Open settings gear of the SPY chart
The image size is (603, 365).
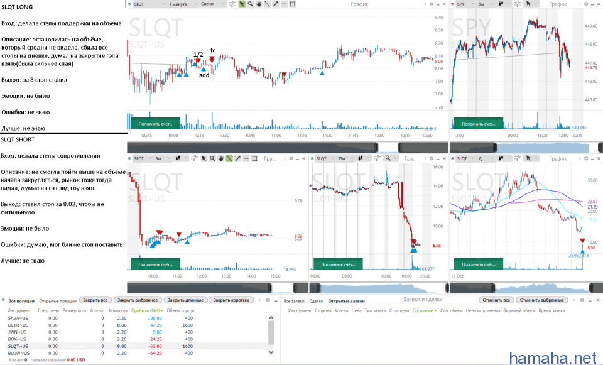pos(587,4)
